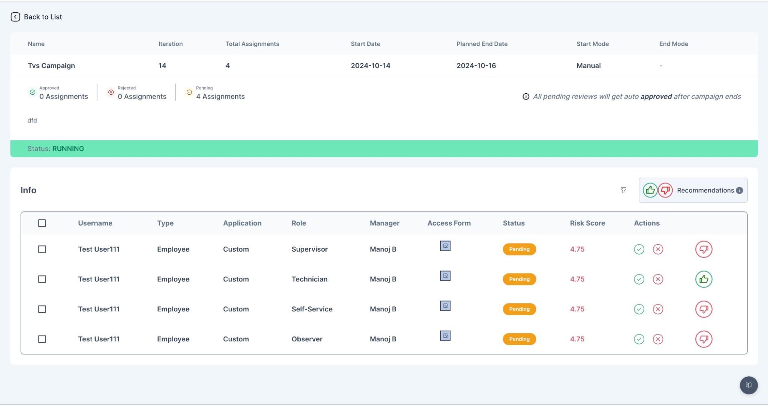This screenshot has height=405, width=768.
Task: Click Recommendations info icon
Action: (739, 190)
